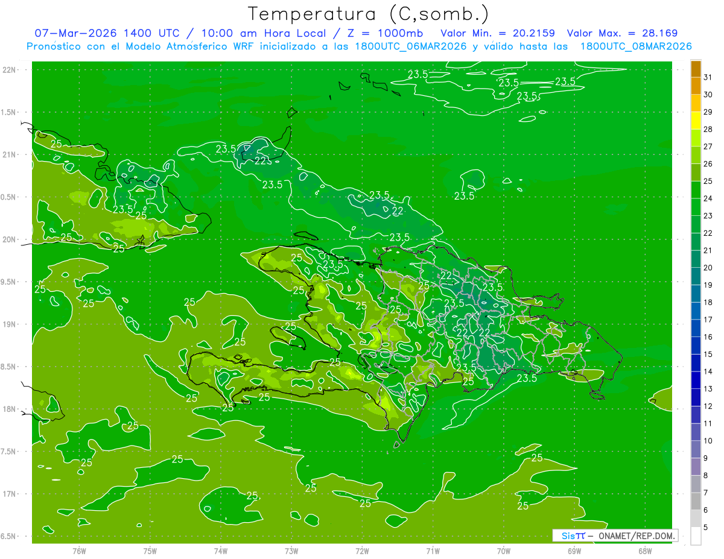Click the "19N" latitude axis label

tap(8, 324)
